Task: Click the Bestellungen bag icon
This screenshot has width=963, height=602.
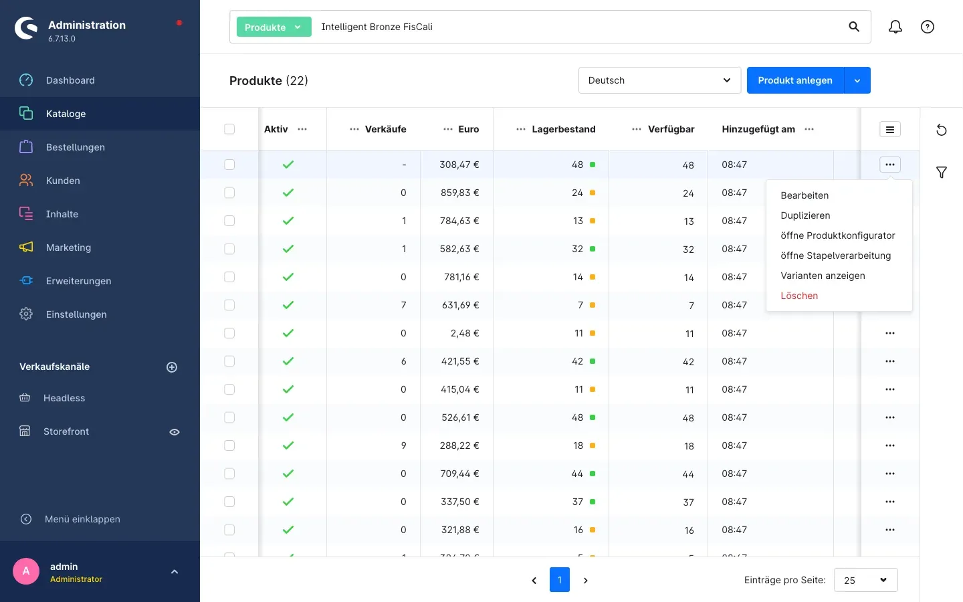Action: pos(26,147)
